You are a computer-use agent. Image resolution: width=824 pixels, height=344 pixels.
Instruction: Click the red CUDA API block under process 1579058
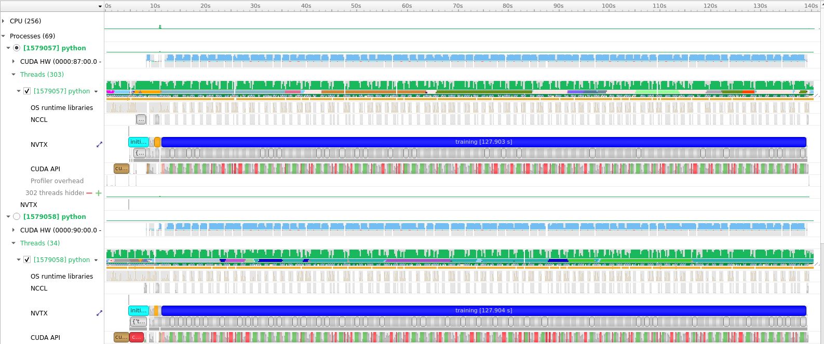click(x=136, y=337)
